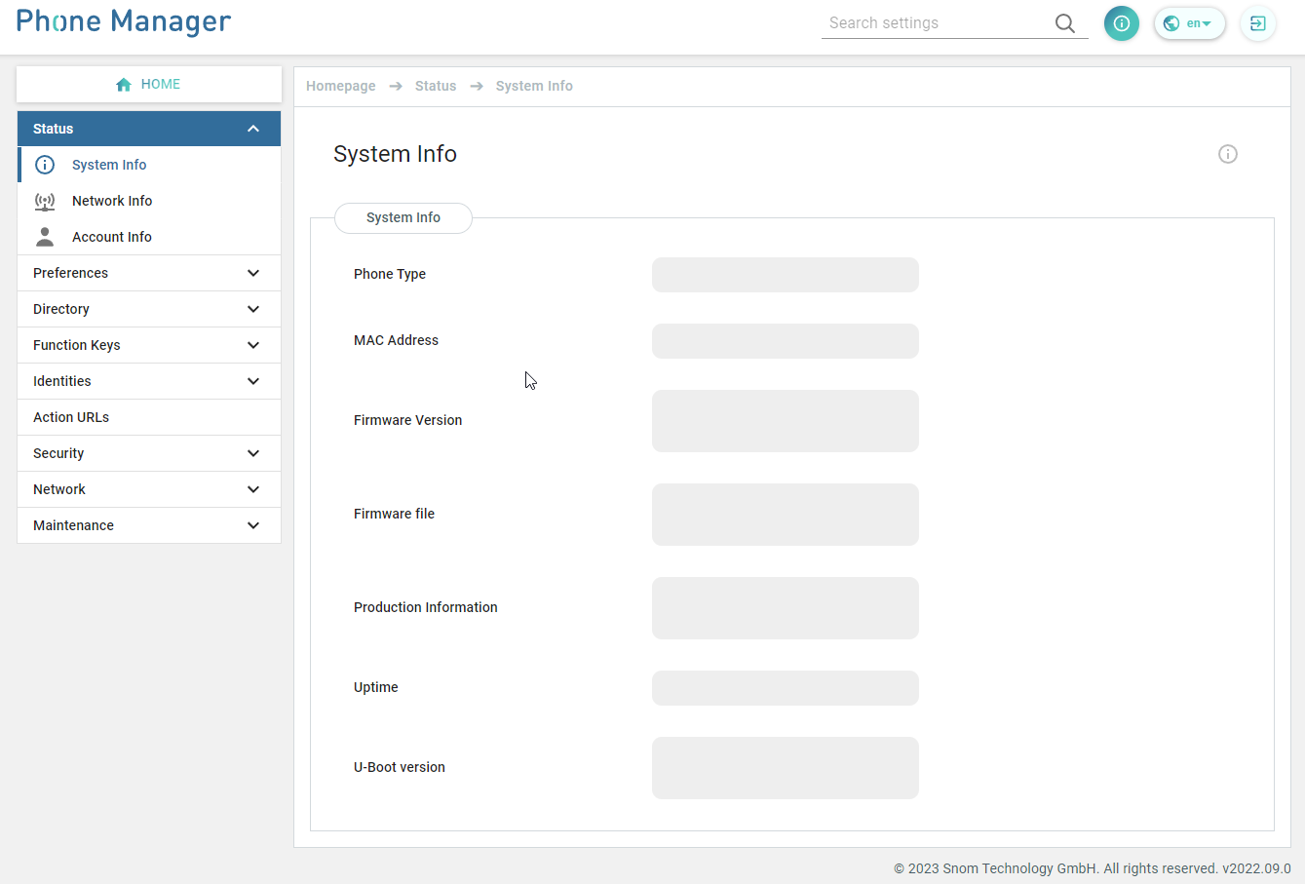
Task: Expand the Preferences section
Action: [x=149, y=273]
